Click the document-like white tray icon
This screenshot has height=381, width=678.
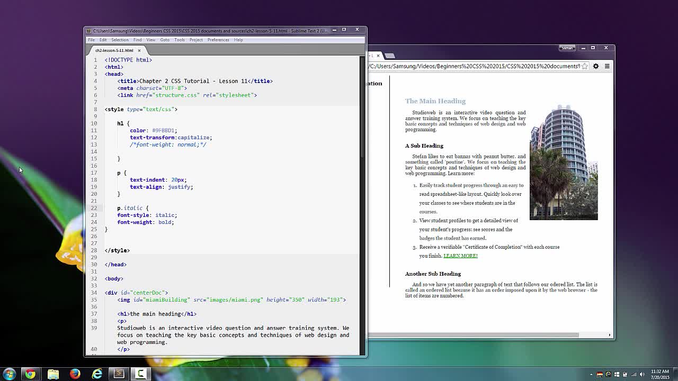pyautogui.click(x=625, y=375)
